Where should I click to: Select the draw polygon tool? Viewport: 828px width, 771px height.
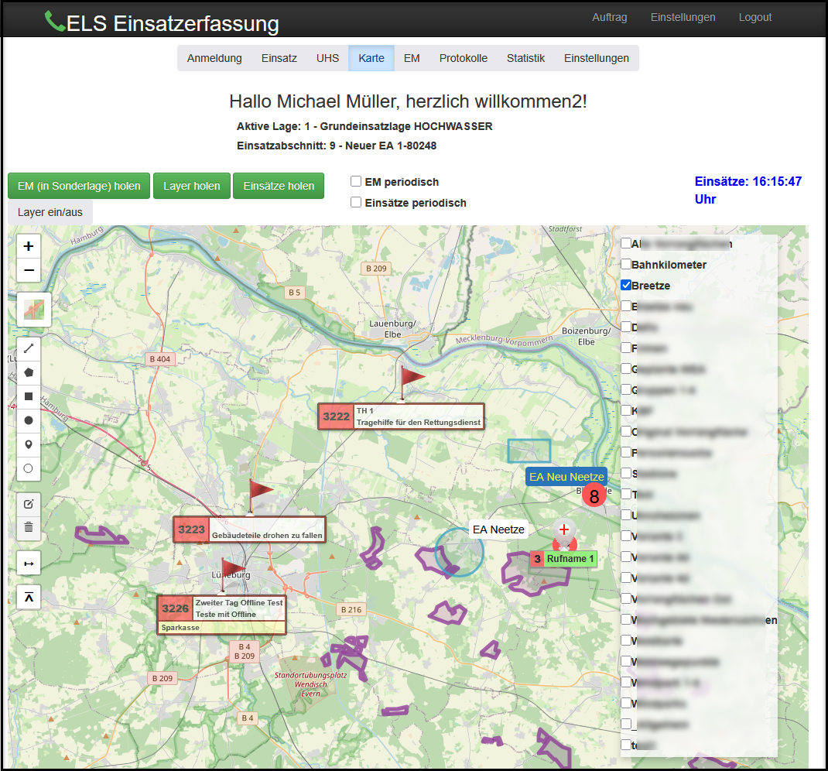click(29, 372)
